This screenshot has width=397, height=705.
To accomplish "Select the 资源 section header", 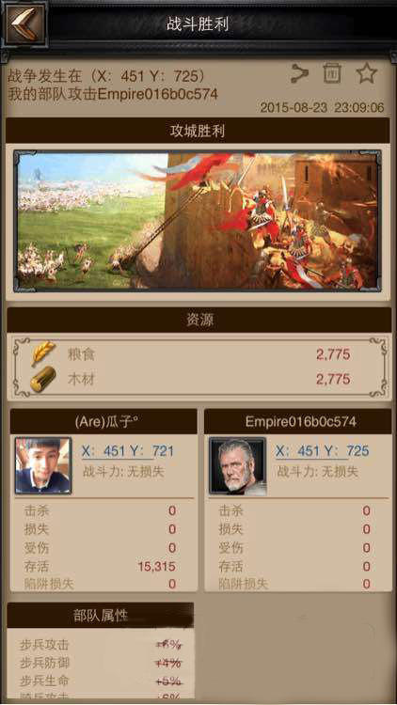I will coord(198,321).
